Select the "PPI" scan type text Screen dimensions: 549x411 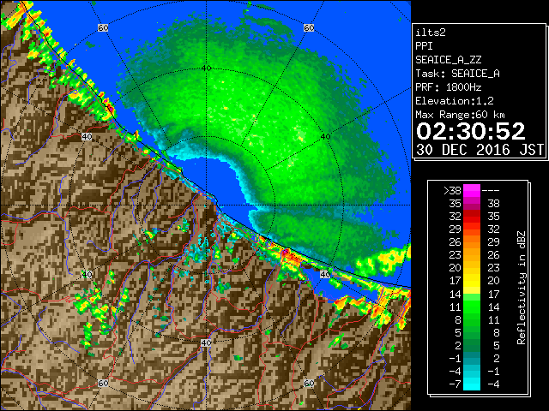pos(424,46)
